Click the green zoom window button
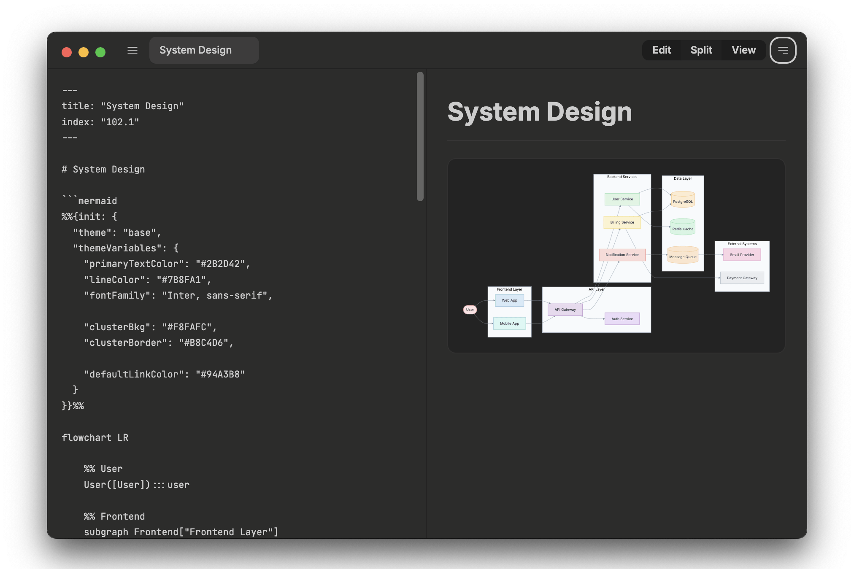The width and height of the screenshot is (854, 569). 100,52
